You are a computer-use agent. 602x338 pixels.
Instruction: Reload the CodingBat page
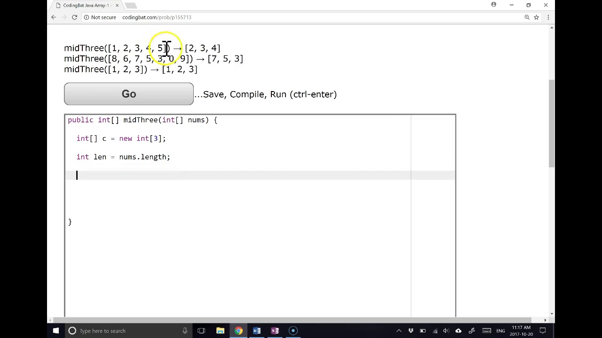(x=74, y=17)
